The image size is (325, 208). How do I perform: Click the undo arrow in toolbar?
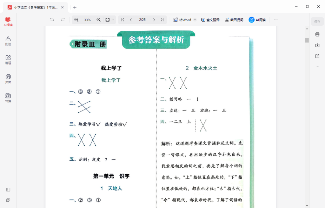coord(52,20)
